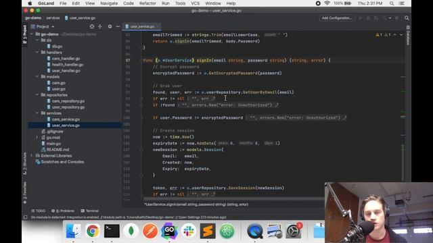This screenshot has width=433, height=243.
Task: Open Terminal app from the Dock
Action: [112, 231]
